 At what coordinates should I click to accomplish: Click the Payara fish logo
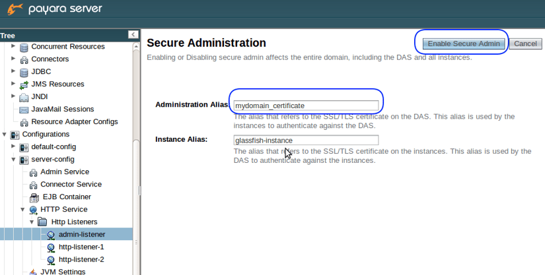coord(15,9)
